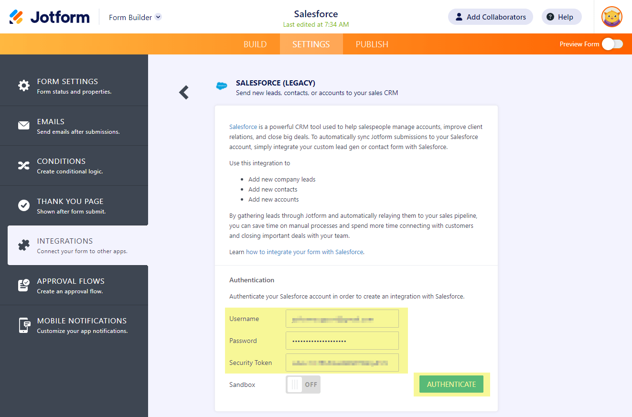Click the Thank You Page checkmark icon
Image resolution: width=632 pixels, height=417 pixels.
pos(24,205)
